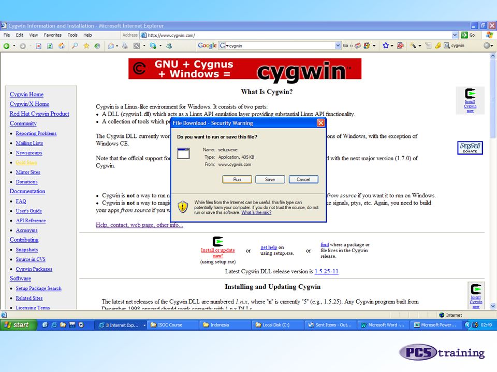The image size is (497, 372).
Task: Open the Favorites menu
Action: click(53, 35)
